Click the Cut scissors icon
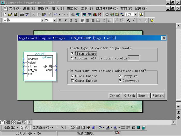181x136 pixels. click(33, 15)
